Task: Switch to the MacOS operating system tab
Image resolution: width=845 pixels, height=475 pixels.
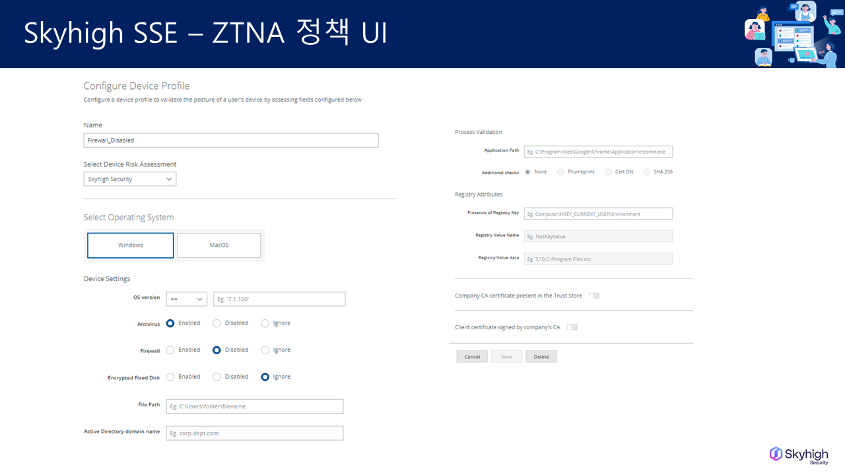Action: point(219,245)
